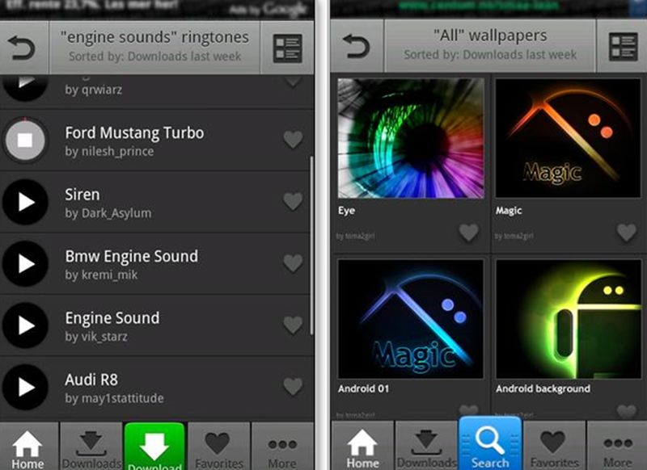The height and width of the screenshot is (470, 647).
Task: Play the Bmw Engine Sound ringtone
Action: coord(25,263)
